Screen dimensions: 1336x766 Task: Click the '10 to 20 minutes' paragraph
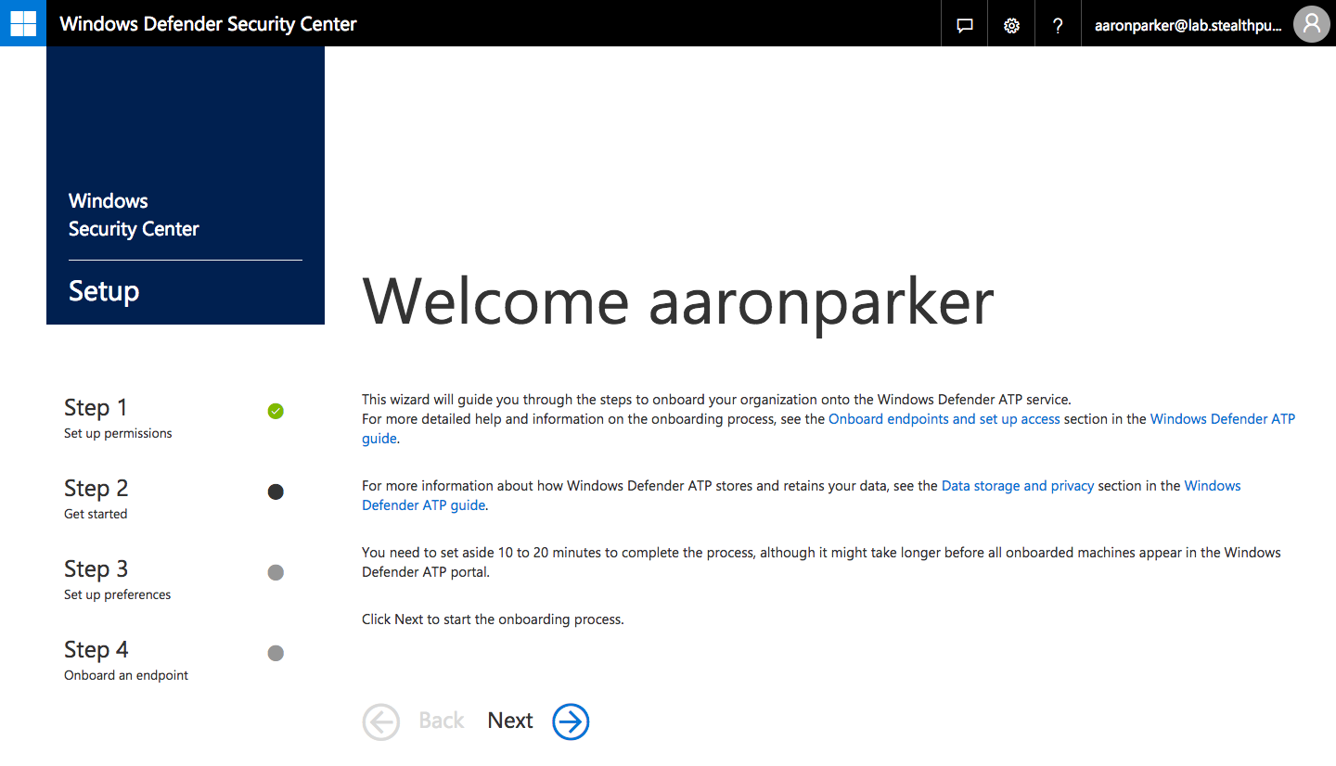821,562
